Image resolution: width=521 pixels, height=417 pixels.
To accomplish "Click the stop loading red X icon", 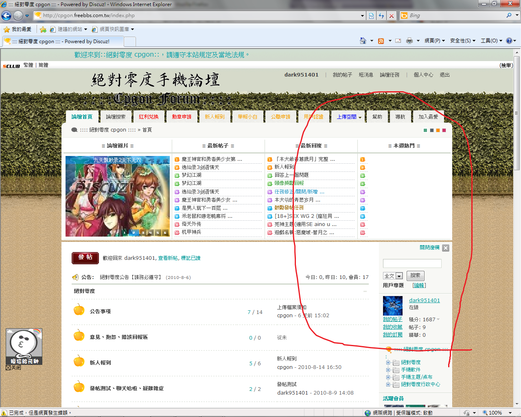I will pos(391,15).
